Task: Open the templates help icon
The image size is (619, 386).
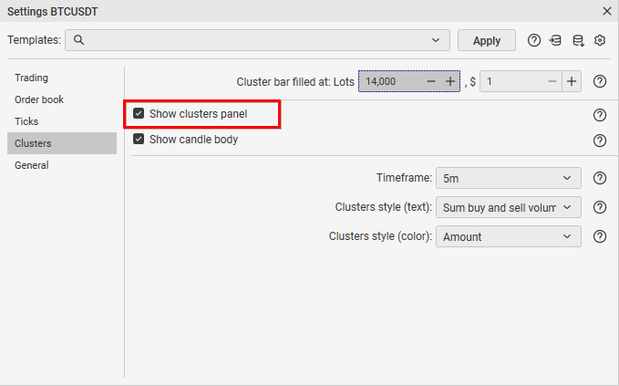Action: [x=533, y=40]
